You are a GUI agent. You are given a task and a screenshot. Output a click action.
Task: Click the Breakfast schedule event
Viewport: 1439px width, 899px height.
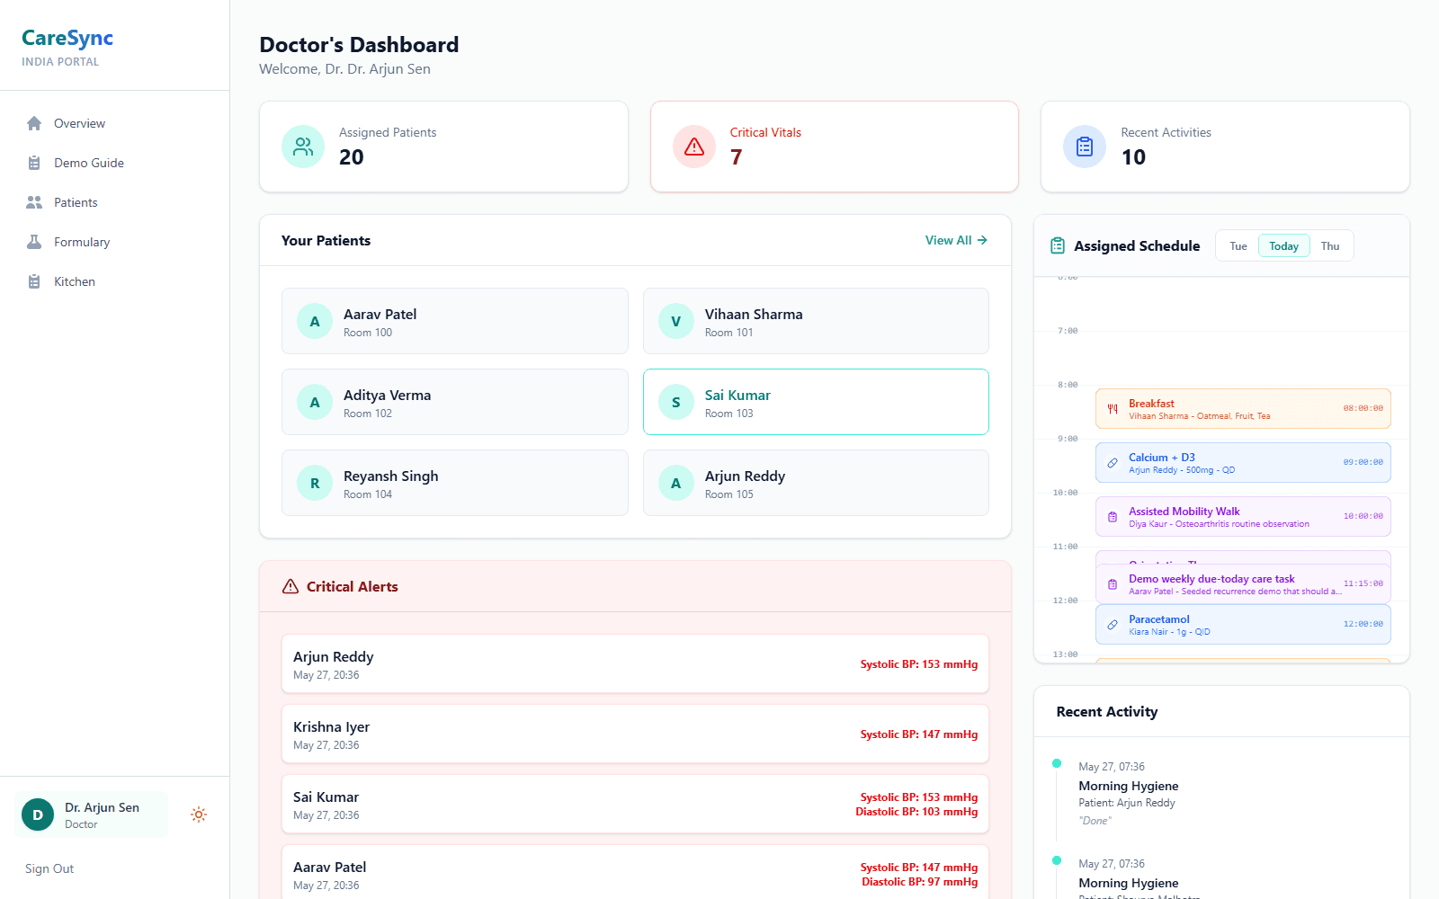[1243, 409]
